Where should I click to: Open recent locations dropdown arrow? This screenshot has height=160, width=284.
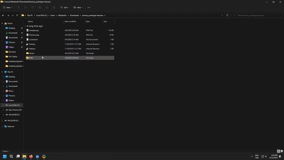point(13,16)
